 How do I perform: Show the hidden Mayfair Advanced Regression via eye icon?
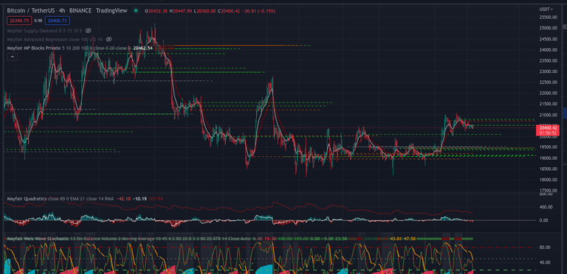[109, 39]
